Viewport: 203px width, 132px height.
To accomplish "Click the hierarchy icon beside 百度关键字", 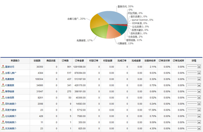I will pos(3,110).
